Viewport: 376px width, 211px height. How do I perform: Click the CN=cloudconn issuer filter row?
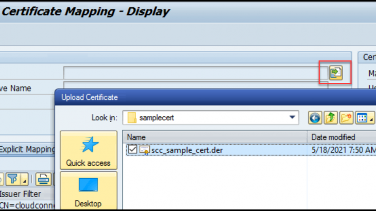(x=27, y=205)
